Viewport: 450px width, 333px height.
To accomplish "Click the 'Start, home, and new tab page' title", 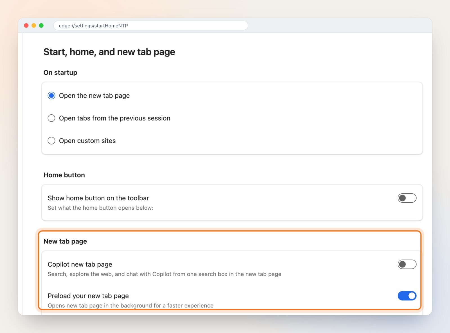I will 109,52.
